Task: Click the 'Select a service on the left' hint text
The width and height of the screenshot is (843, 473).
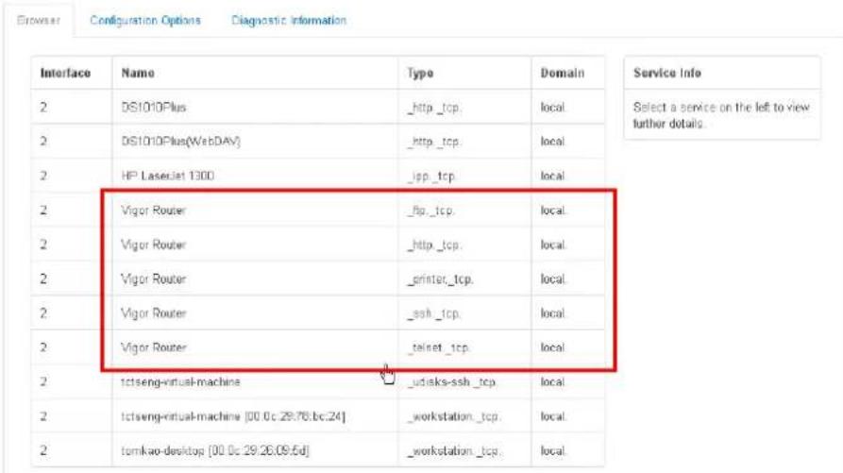Action: click(721, 115)
